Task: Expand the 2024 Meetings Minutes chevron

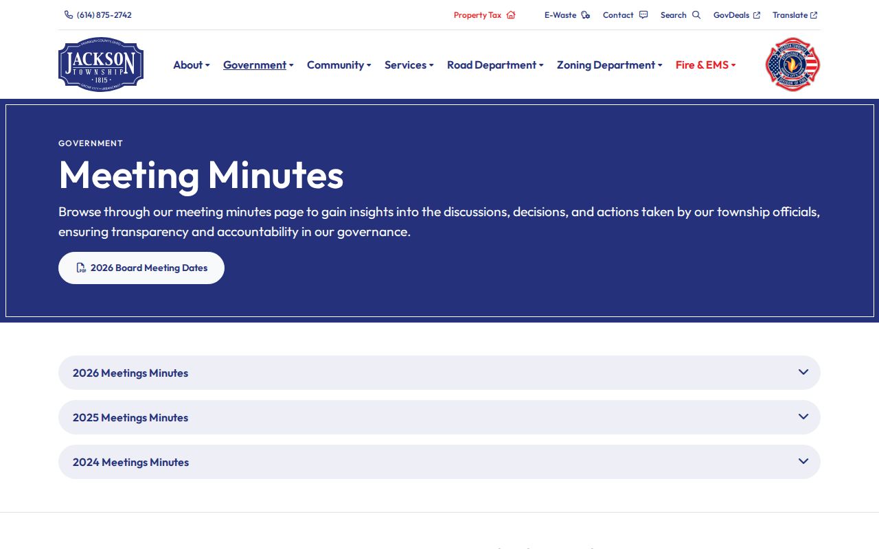Action: 803,461
